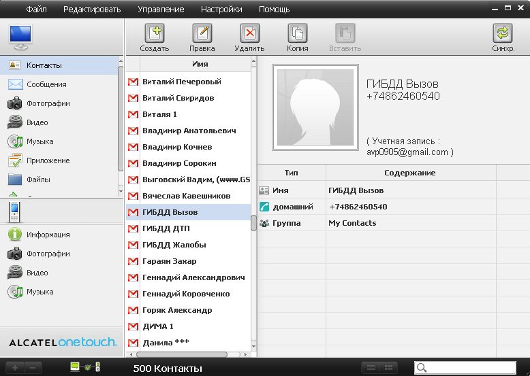
Task: Click the Копия copy toolbar icon
Action: pos(298,33)
